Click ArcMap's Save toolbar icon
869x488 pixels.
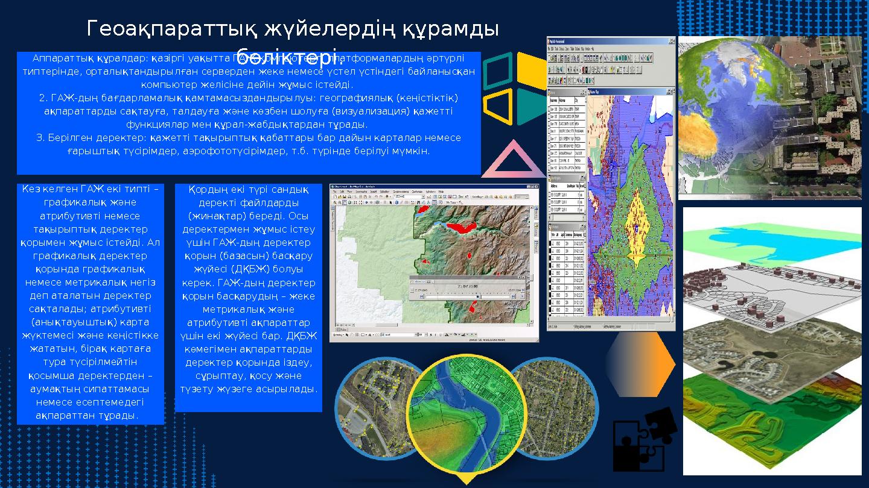point(344,197)
